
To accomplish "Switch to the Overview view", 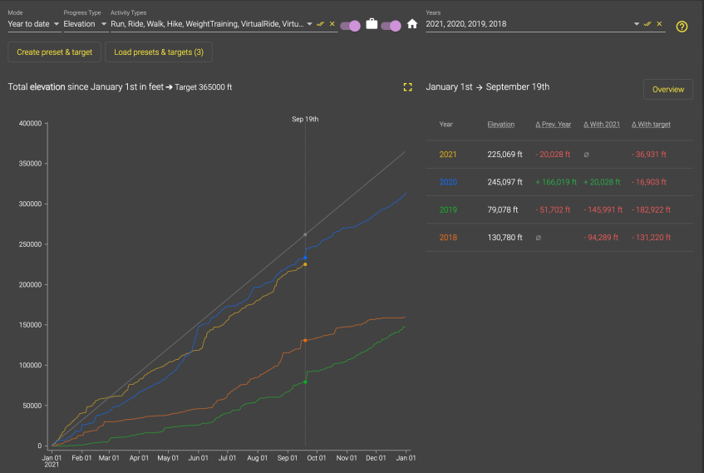I will pyautogui.click(x=667, y=89).
